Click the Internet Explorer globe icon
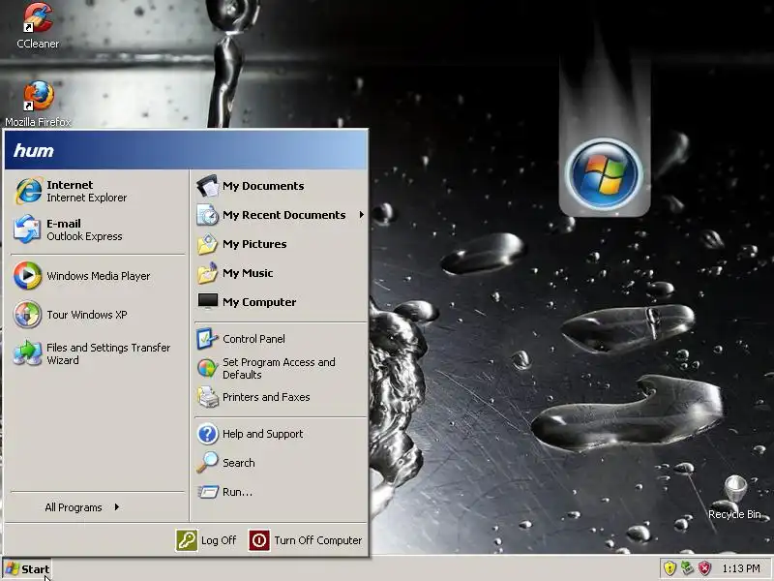 tap(28, 191)
